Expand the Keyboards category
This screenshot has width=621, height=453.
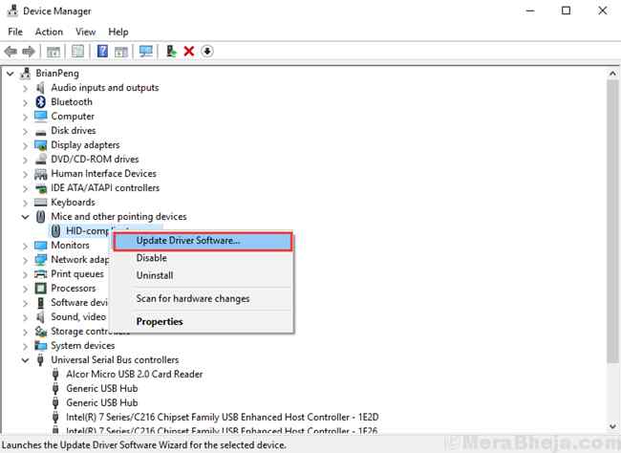coord(26,203)
